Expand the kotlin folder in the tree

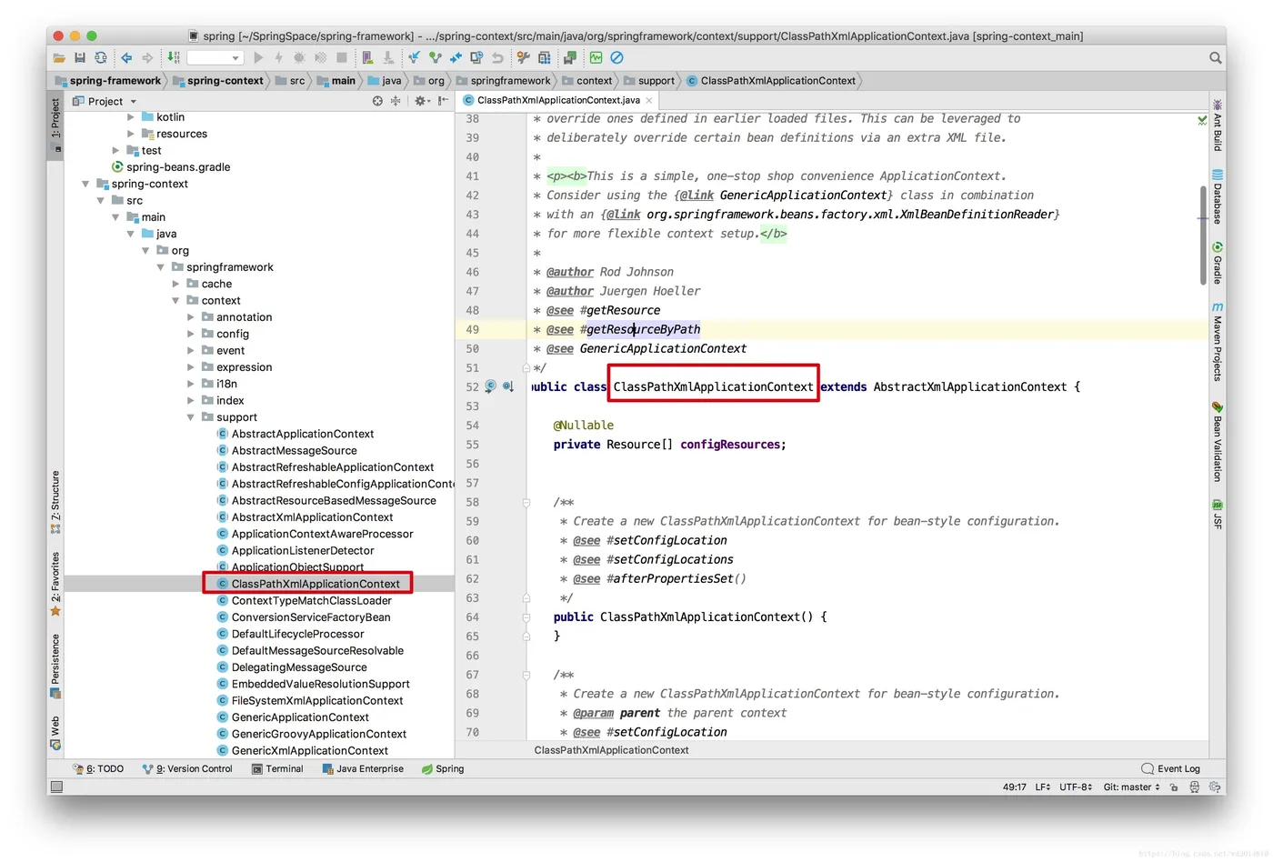tap(130, 117)
